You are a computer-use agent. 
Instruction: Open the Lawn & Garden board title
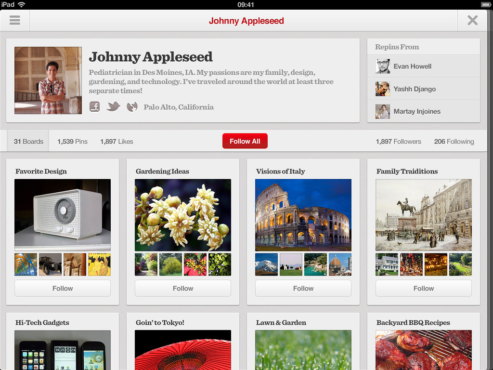coord(281,322)
